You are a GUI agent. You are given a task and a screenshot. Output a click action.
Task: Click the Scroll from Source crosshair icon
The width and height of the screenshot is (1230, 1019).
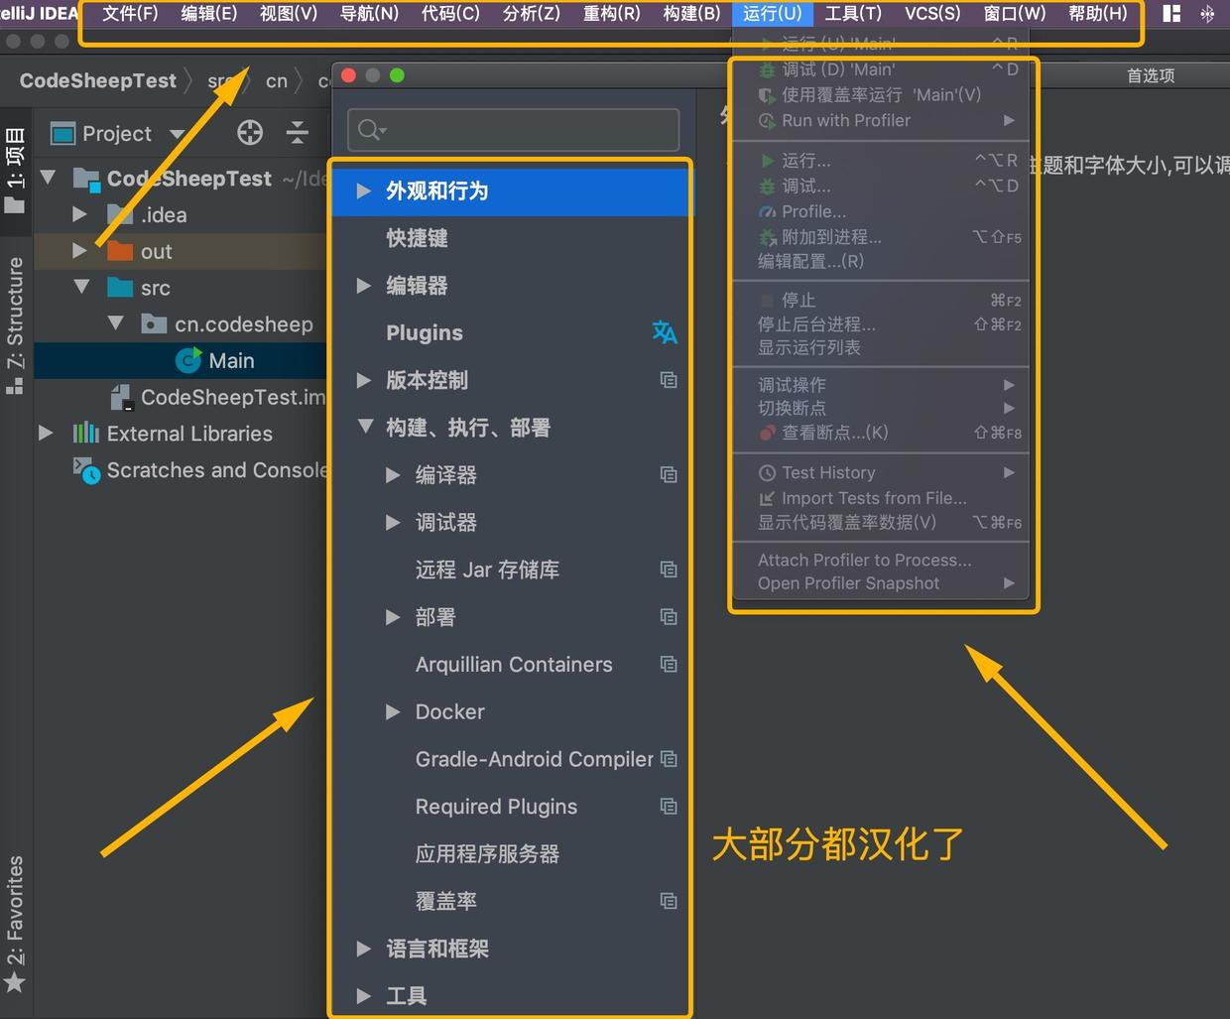pos(249,132)
